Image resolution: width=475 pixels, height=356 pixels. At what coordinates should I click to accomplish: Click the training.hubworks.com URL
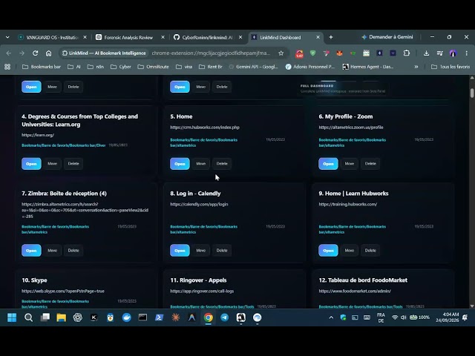[348, 205]
